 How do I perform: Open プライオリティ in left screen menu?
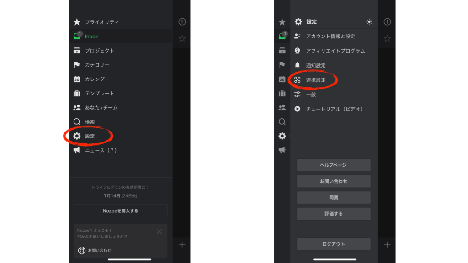(x=121, y=22)
